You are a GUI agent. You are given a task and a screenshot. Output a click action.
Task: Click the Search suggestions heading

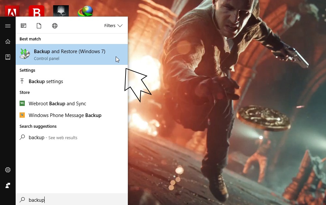pyautogui.click(x=38, y=126)
